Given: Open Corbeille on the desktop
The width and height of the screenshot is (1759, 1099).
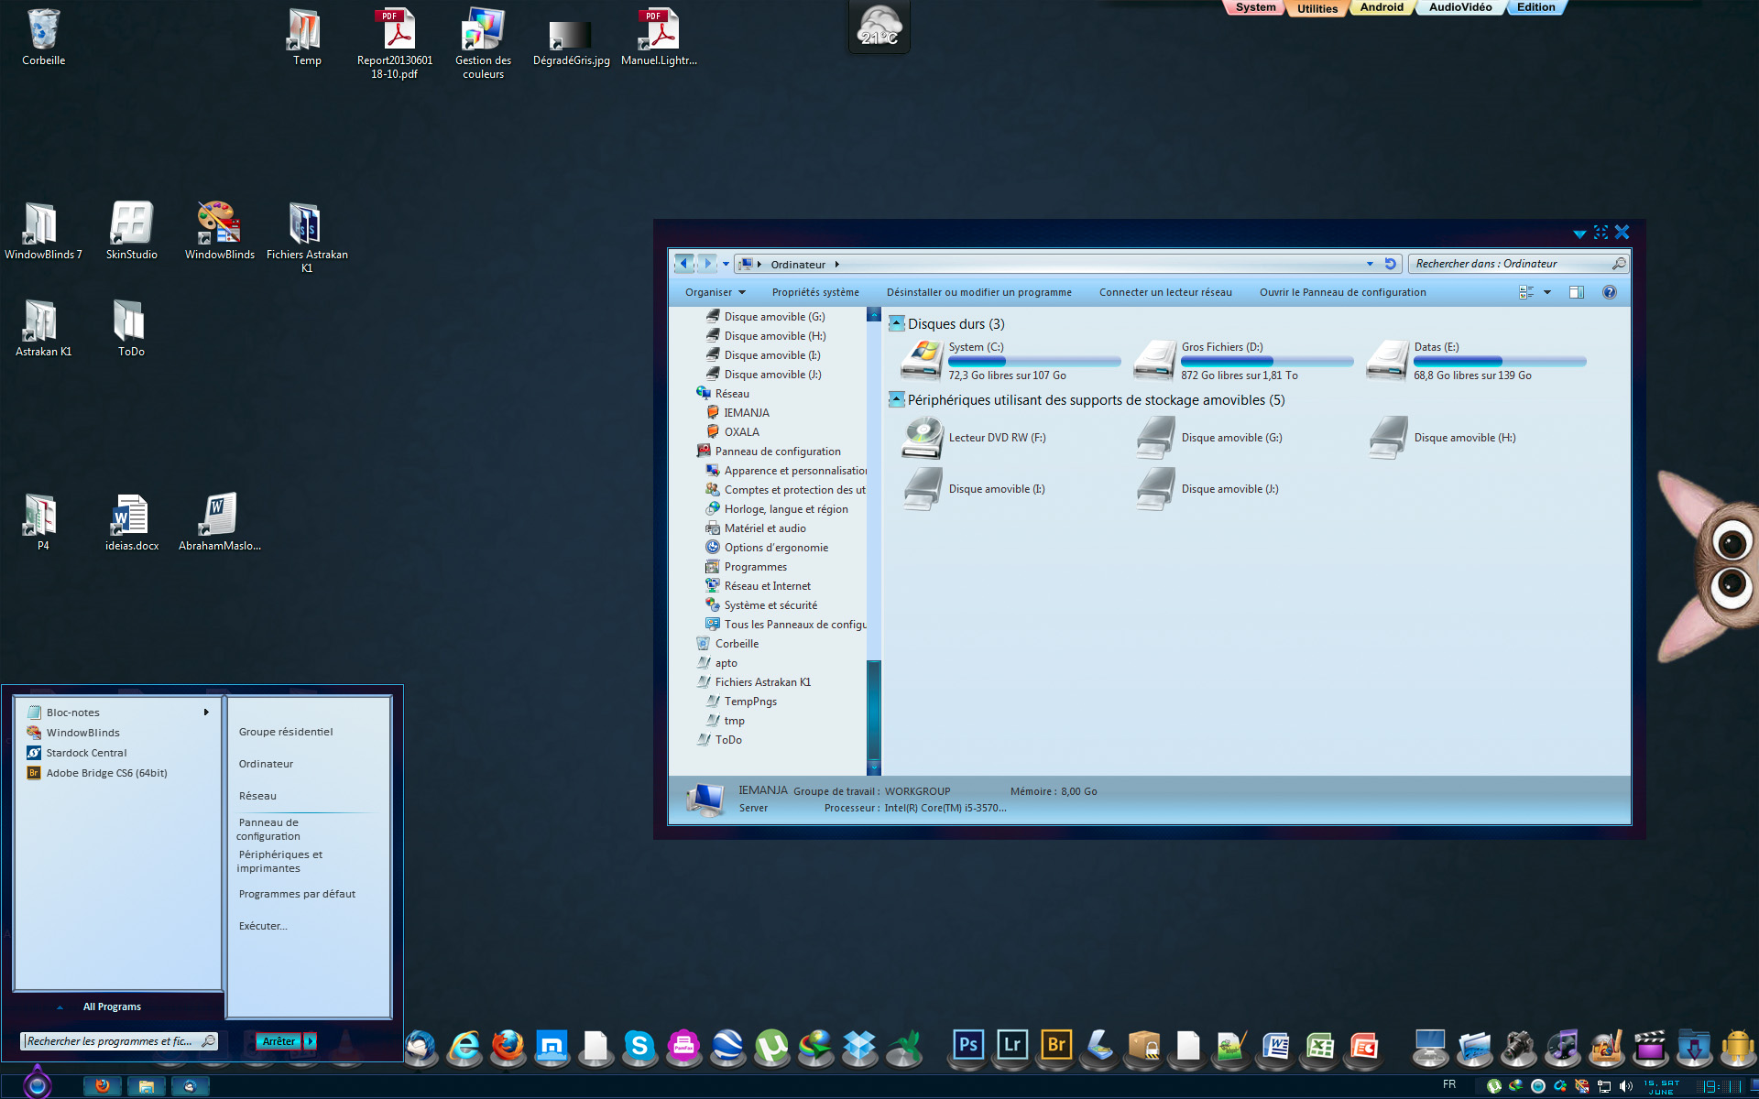Looking at the screenshot, I should 43,38.
